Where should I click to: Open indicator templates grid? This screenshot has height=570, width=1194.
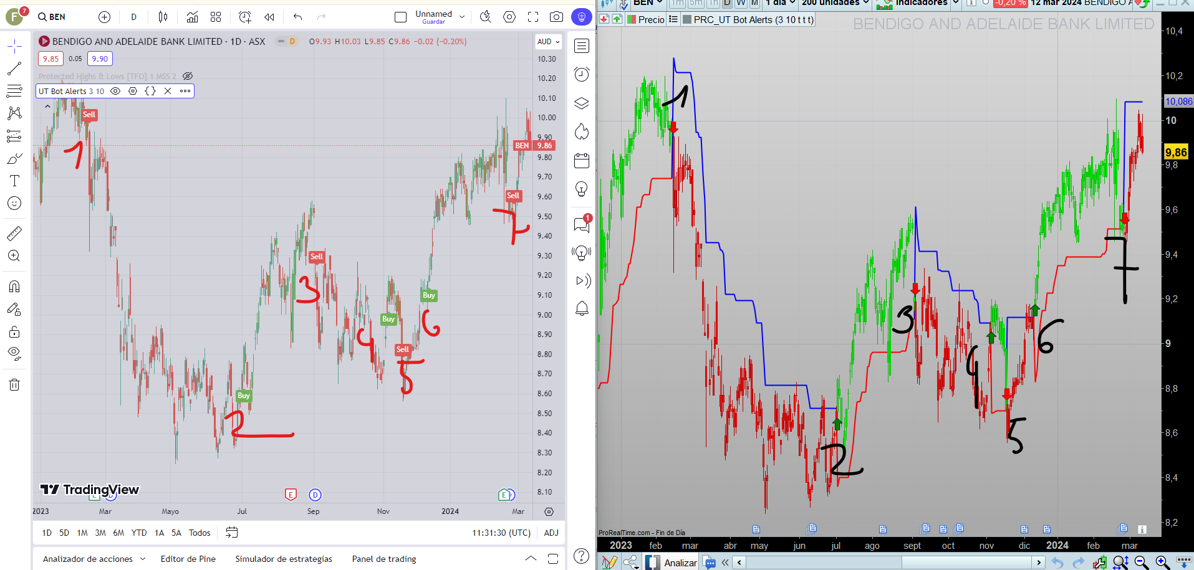click(216, 17)
